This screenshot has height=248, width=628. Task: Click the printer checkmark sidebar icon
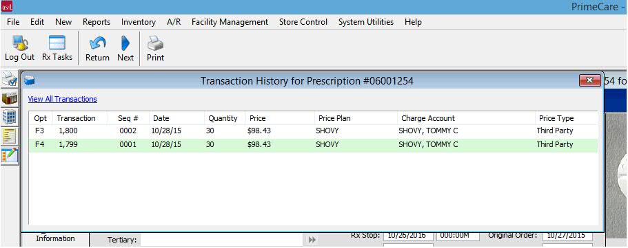pos(10,80)
